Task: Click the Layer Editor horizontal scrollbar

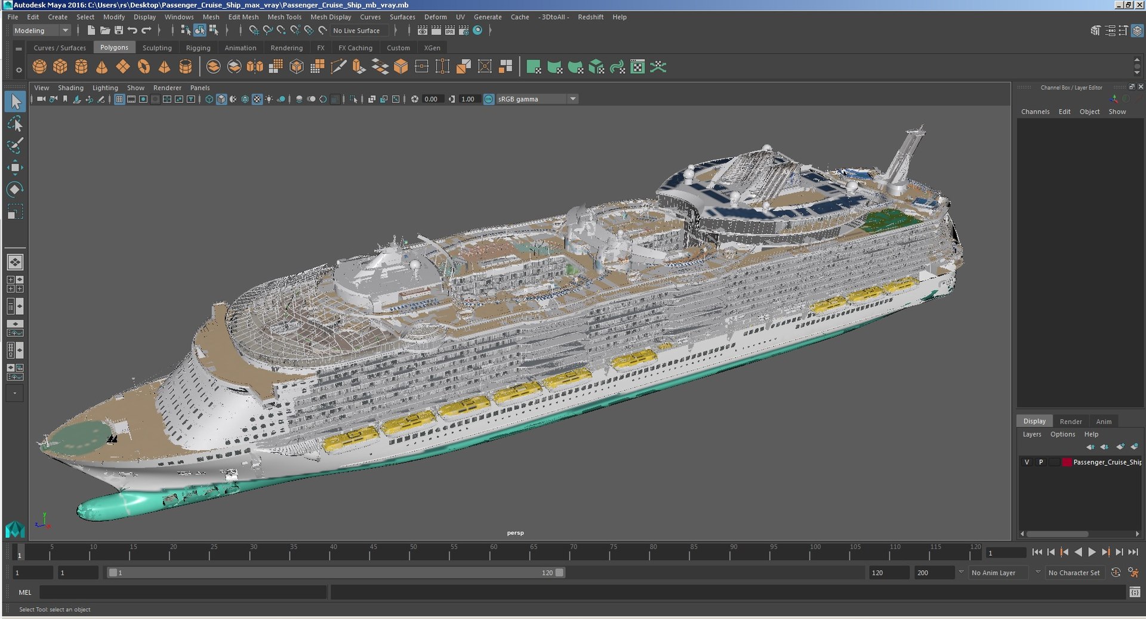Action: [x=1079, y=534]
